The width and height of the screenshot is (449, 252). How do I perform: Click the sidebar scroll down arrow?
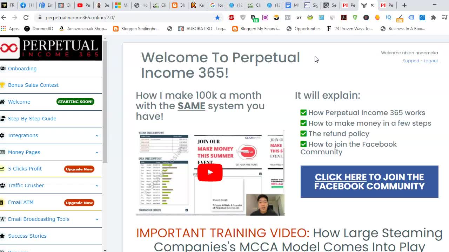(105, 250)
